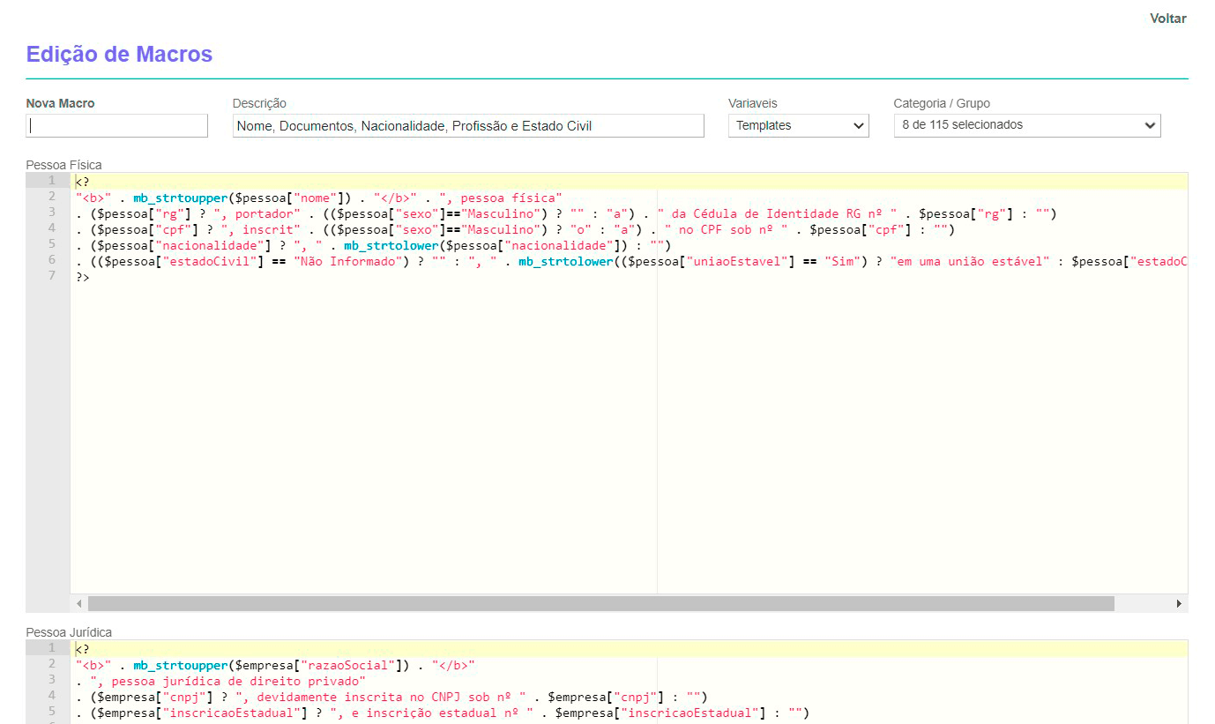Place cursor on closing ?> tag in Pessoa Física
This screenshot has height=724, width=1215.
pos(83,277)
